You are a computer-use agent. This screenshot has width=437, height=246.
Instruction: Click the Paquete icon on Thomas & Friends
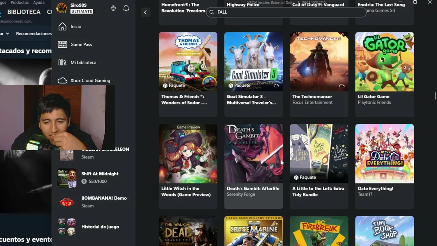165,86
